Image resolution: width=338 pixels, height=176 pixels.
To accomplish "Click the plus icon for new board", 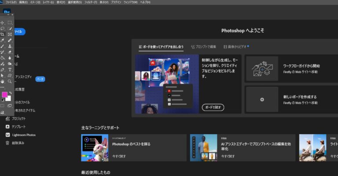I will pyautogui.click(x=262, y=100).
